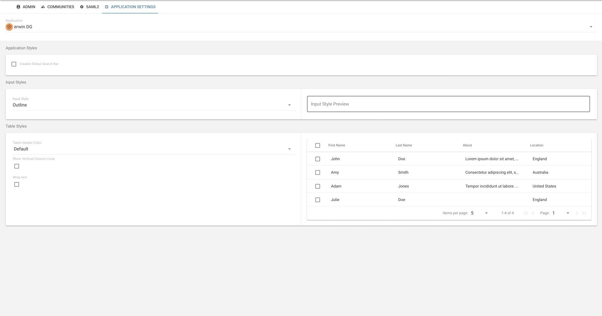The width and height of the screenshot is (602, 316).
Task: Go to previous table page
Action: click(x=533, y=213)
